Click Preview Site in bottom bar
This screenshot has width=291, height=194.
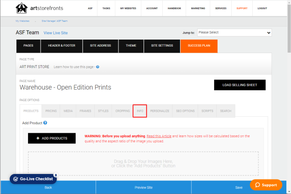pyautogui.click(x=144, y=187)
